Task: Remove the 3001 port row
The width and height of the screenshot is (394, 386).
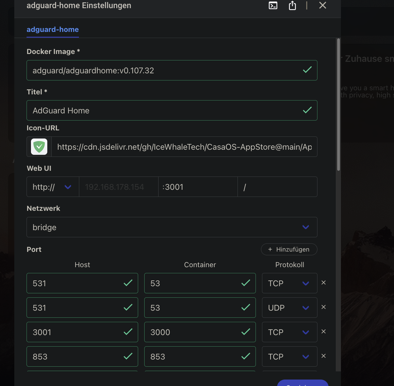Action: point(324,332)
